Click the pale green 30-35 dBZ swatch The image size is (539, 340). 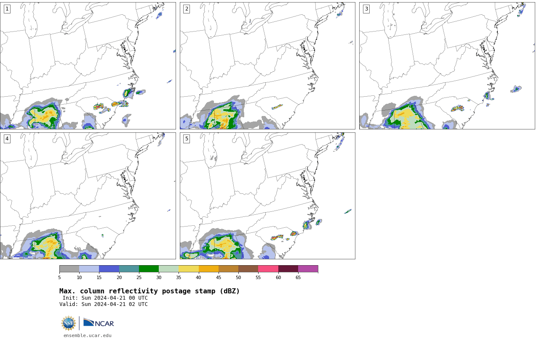[x=168, y=269]
